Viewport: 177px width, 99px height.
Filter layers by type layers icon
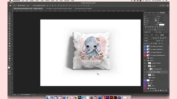click(x=158, y=38)
